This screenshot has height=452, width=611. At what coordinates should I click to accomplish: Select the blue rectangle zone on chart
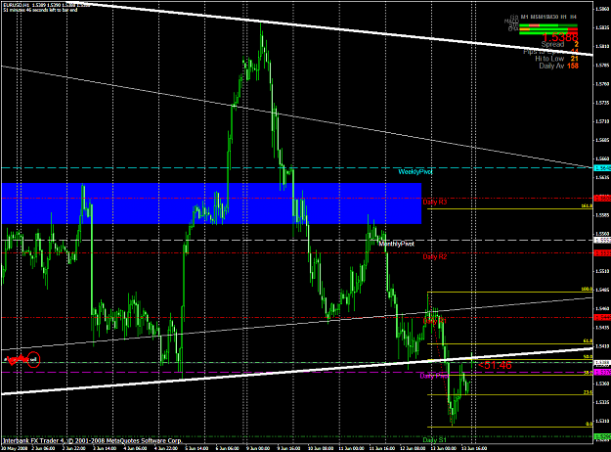pyautogui.click(x=211, y=203)
